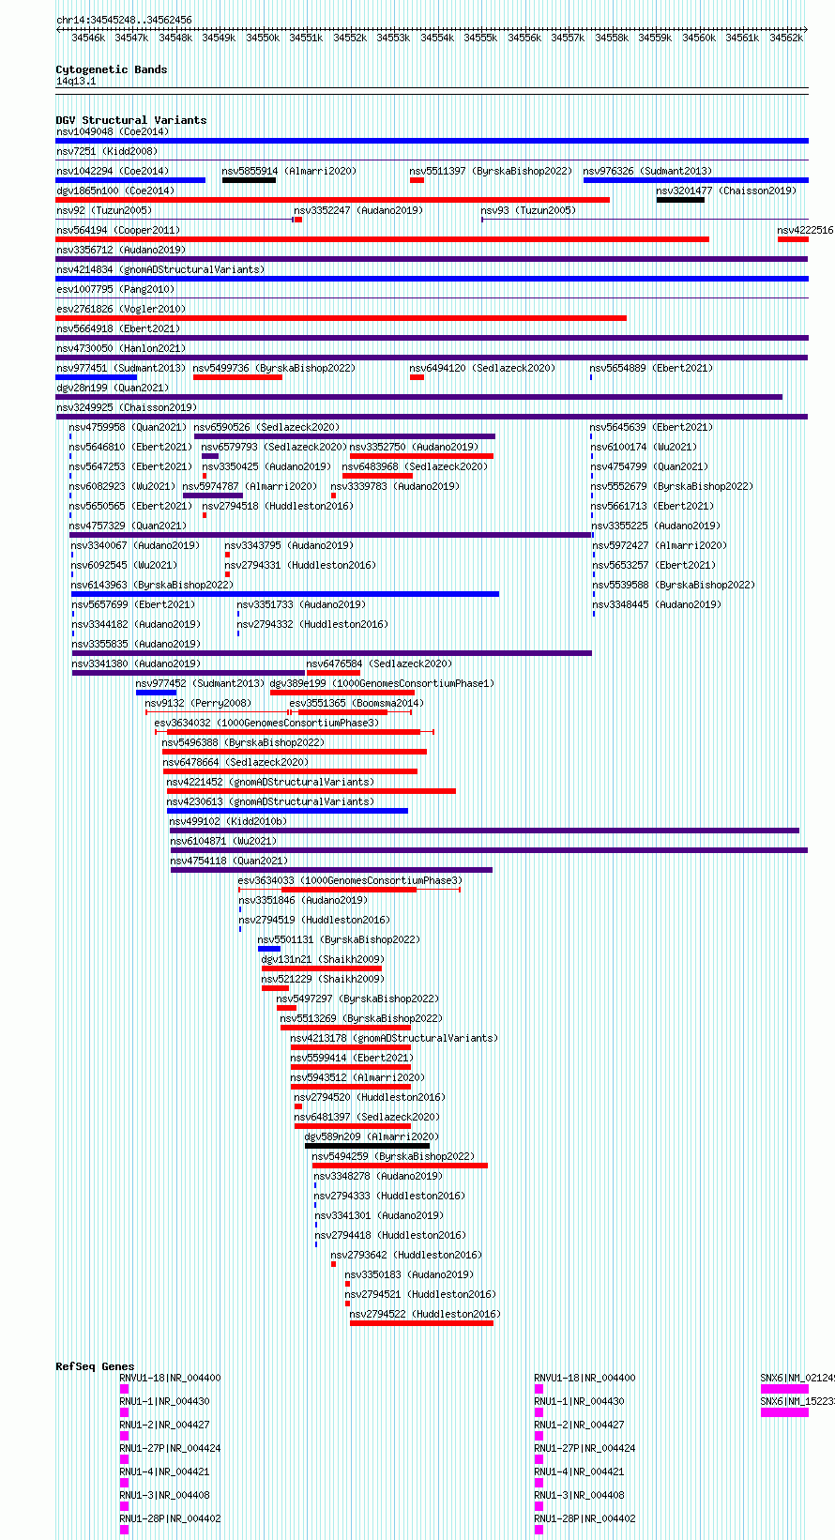
Task: Click nsv6483968 (Sedlazeck2020) label
Action: click(415, 466)
